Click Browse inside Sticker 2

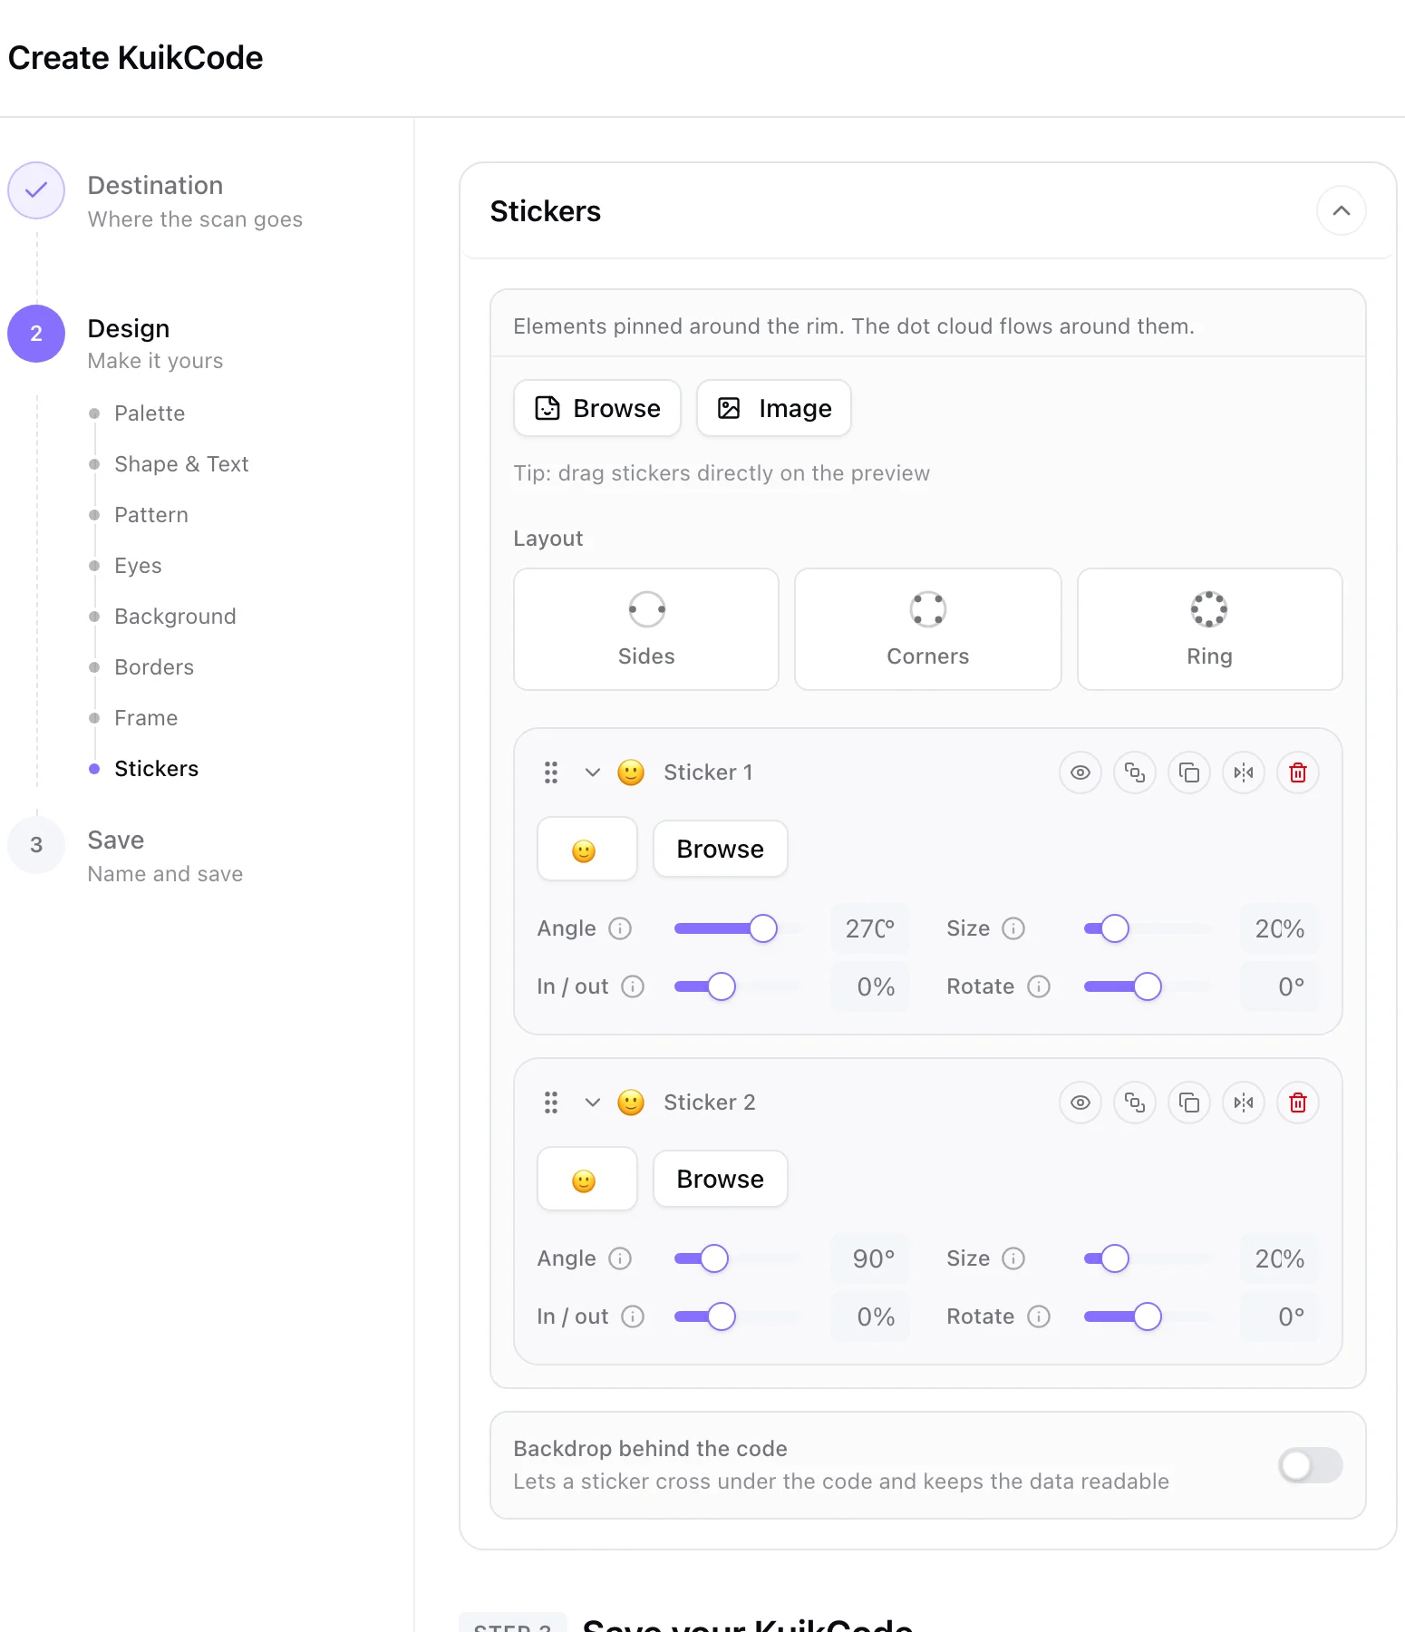721,1179
